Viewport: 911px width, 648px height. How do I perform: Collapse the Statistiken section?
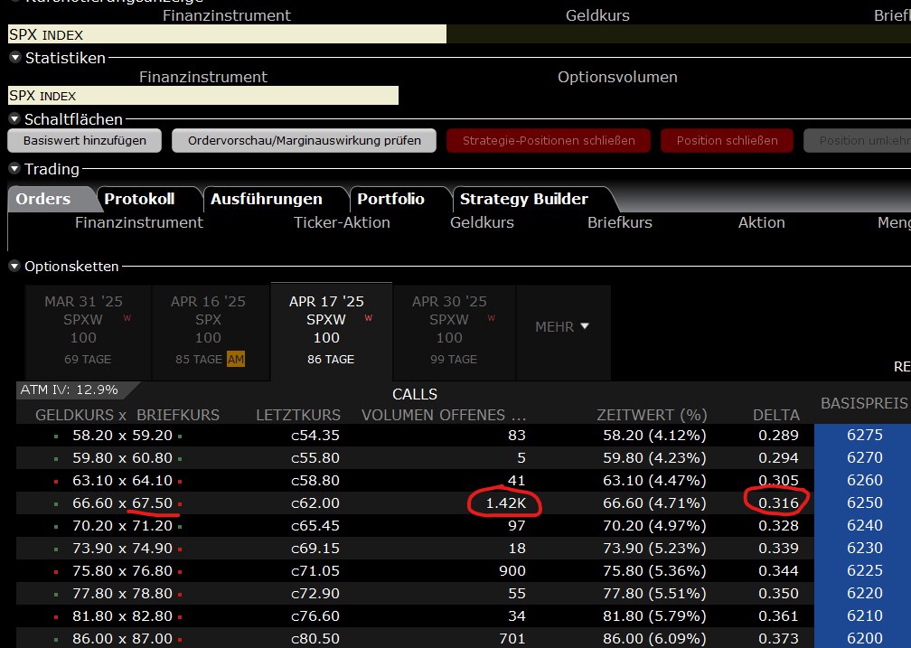pos(14,58)
